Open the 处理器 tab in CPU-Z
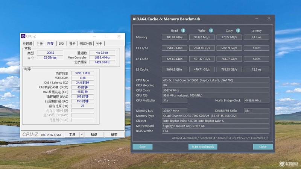 pyautogui.click(x=27, y=44)
